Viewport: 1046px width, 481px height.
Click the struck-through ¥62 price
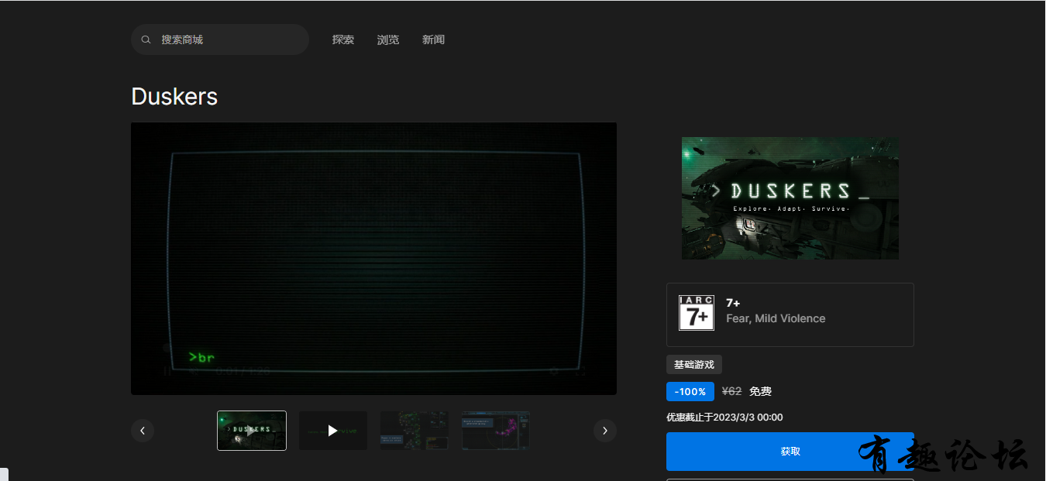tap(731, 391)
